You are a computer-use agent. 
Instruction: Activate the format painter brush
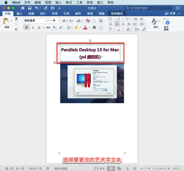(16, 29)
